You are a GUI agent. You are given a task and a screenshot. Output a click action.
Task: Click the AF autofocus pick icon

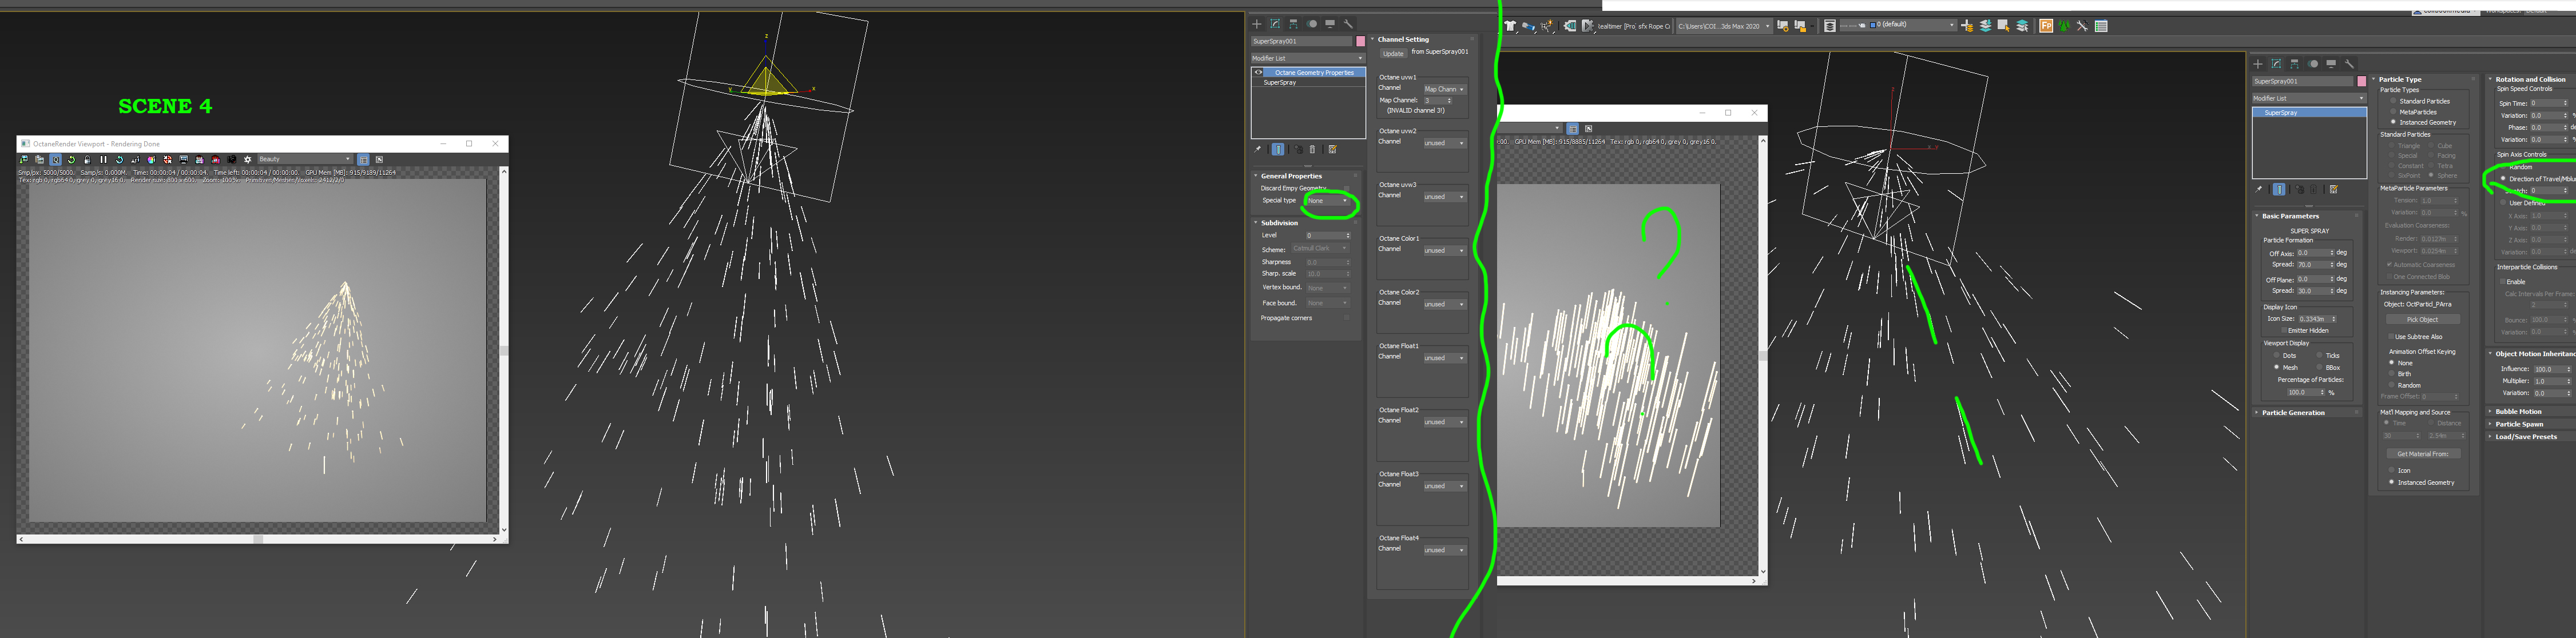136,159
